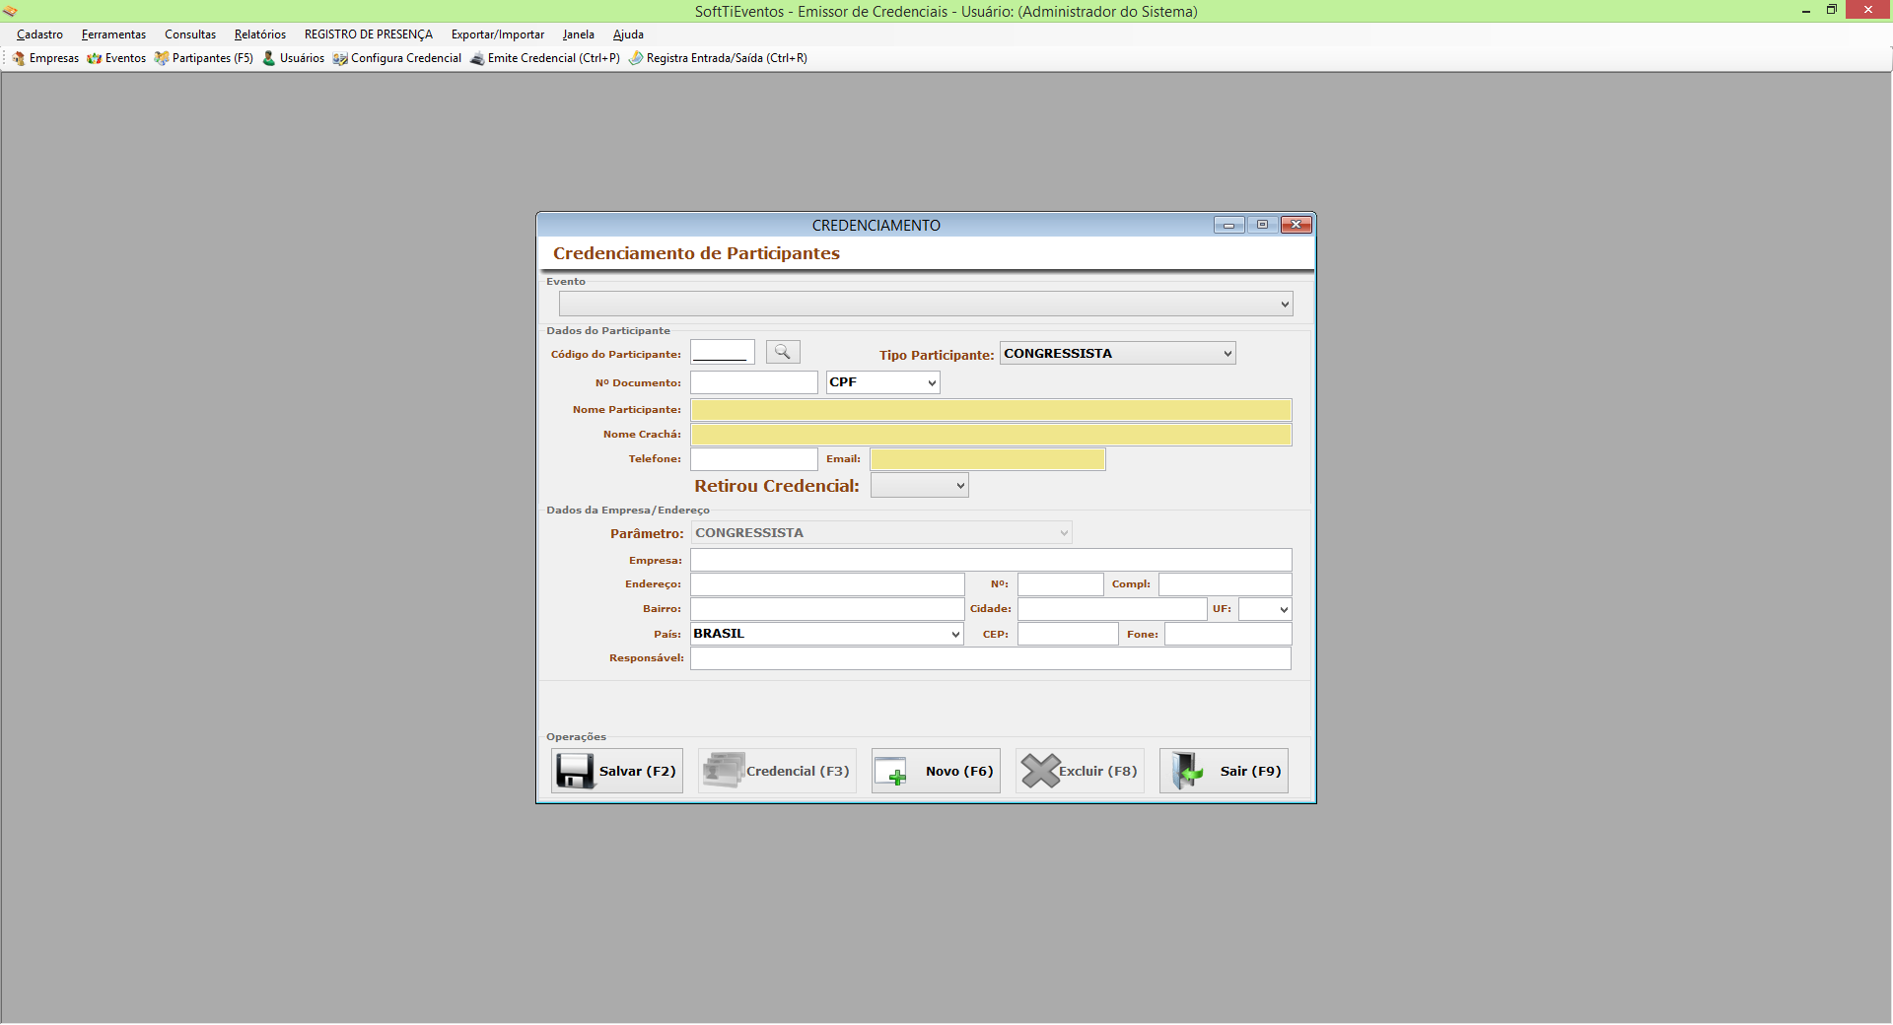Open the Relatórios menu
This screenshot has width=1893, height=1025.
[x=260, y=34]
